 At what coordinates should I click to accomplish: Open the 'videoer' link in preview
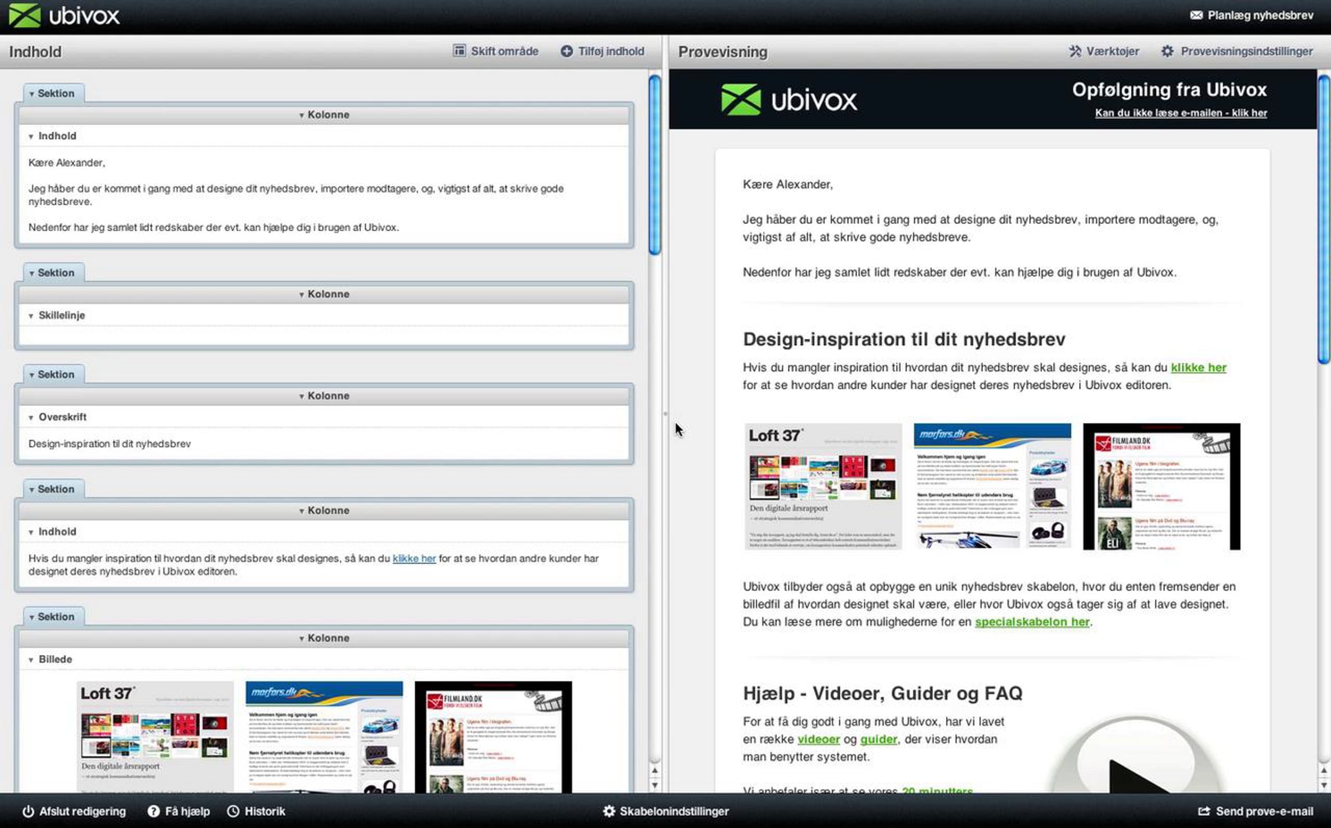(x=819, y=739)
